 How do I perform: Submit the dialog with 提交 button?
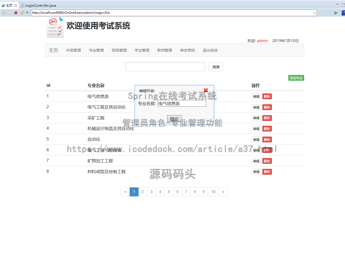click(x=174, y=119)
